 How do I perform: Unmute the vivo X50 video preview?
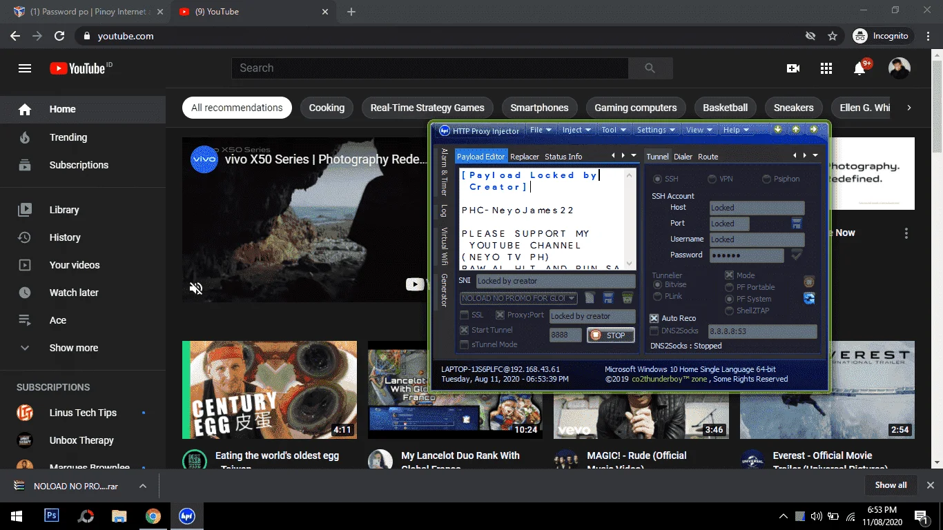click(x=196, y=288)
